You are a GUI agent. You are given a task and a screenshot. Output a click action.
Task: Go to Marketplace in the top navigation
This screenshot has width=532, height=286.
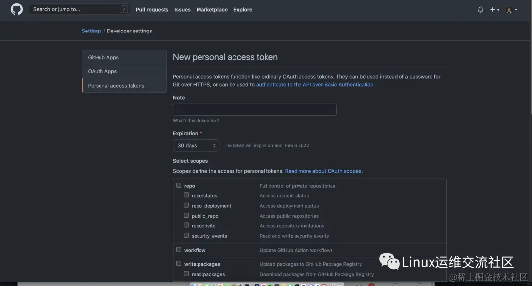coord(212,10)
